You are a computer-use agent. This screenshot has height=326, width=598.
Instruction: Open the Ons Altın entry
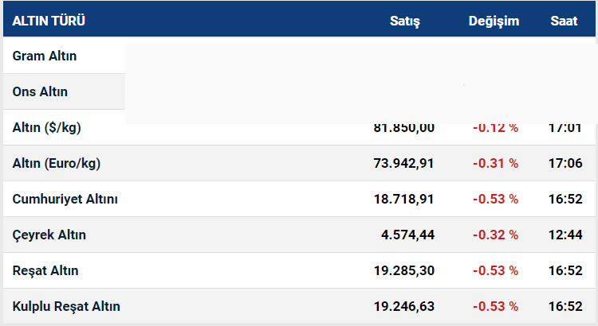(x=40, y=91)
